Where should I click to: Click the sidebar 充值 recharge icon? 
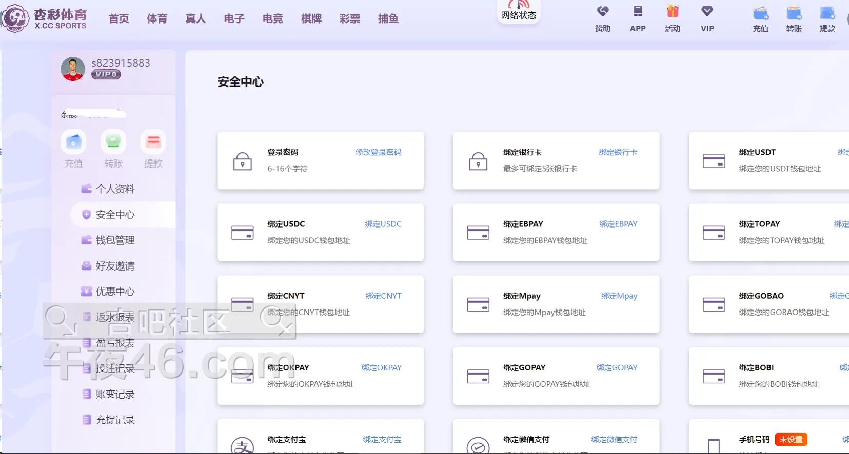click(x=73, y=142)
